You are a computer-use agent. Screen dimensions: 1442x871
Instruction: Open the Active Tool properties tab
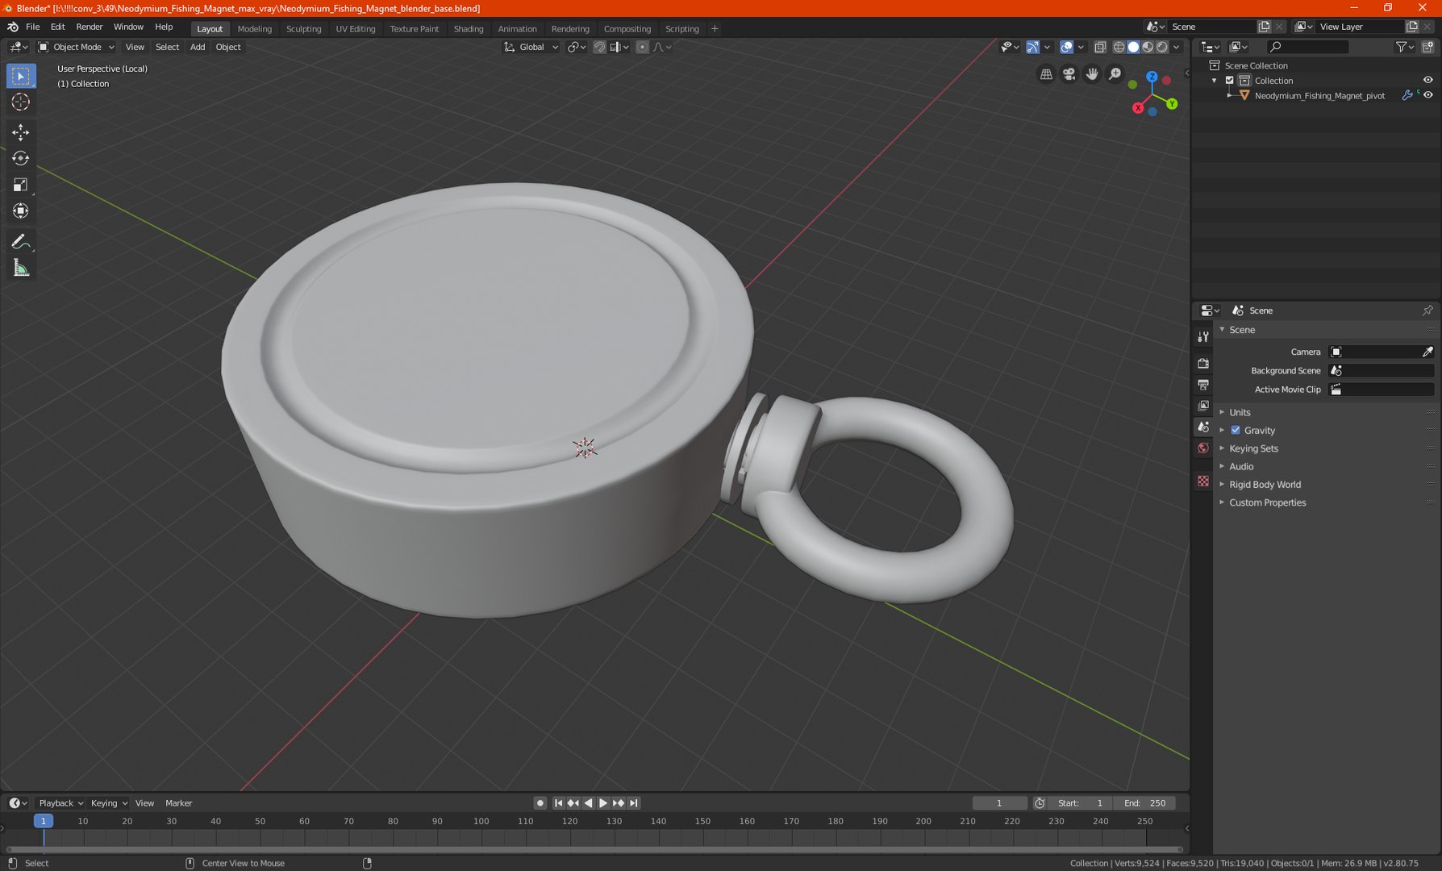pyautogui.click(x=1203, y=336)
